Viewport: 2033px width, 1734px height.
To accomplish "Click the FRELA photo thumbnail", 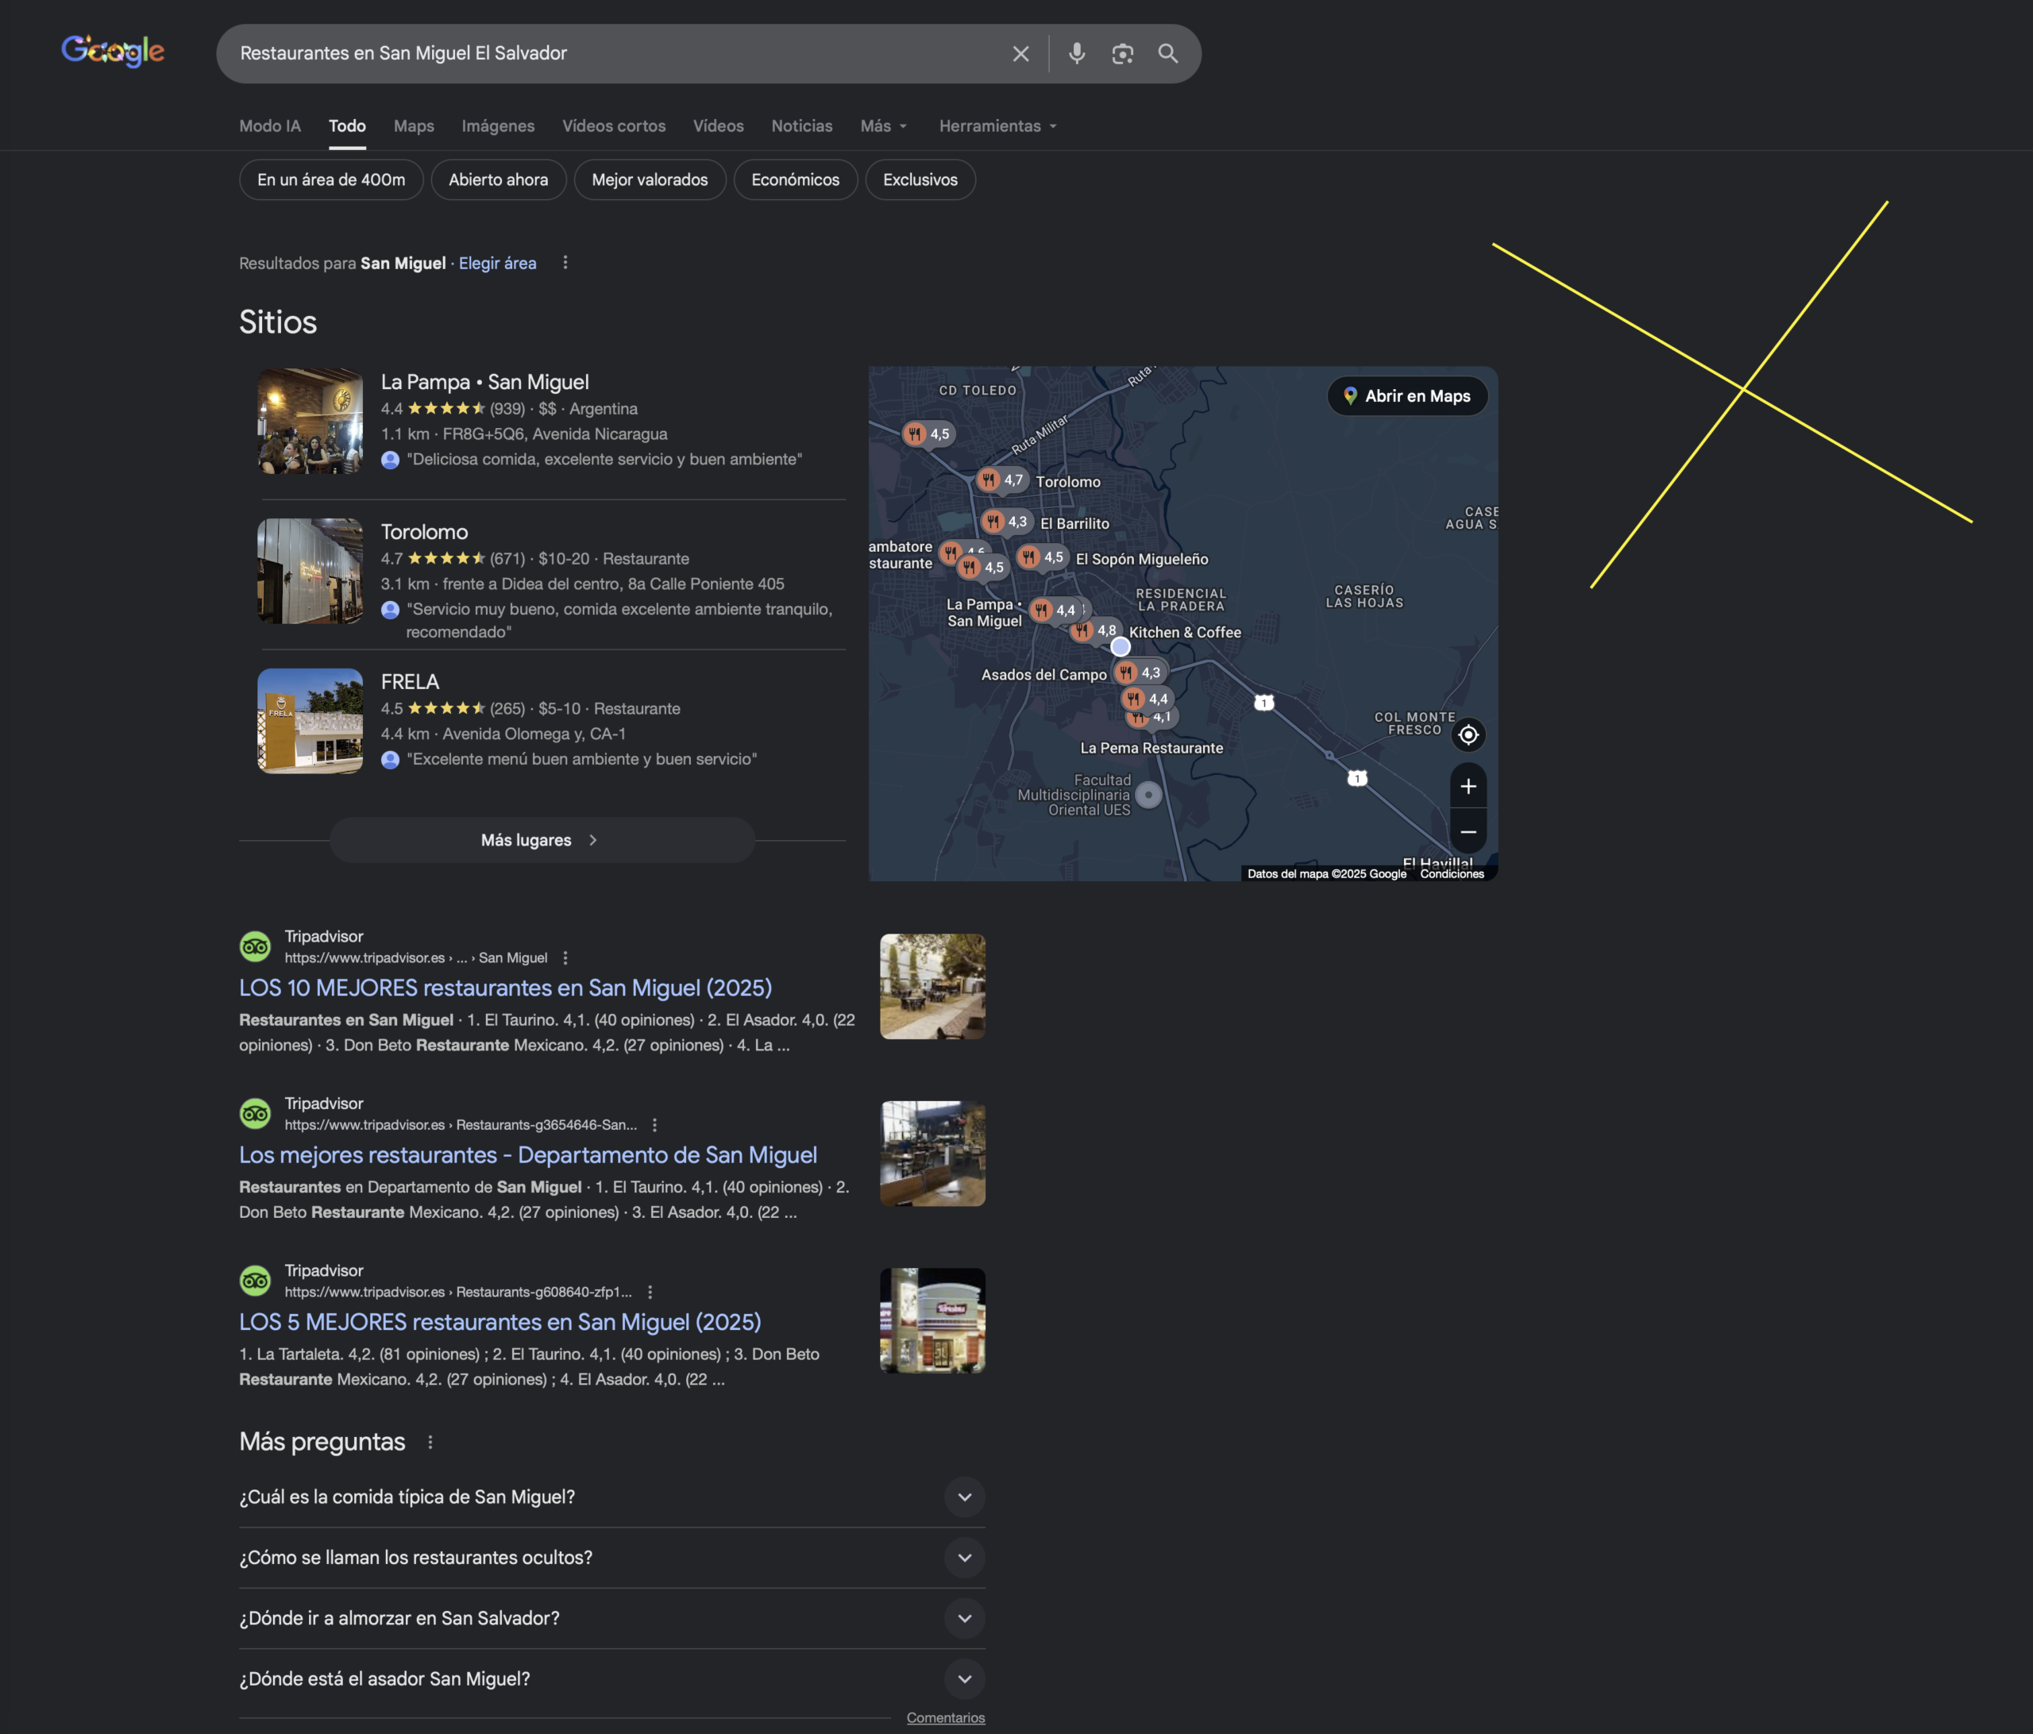I will tap(310, 721).
